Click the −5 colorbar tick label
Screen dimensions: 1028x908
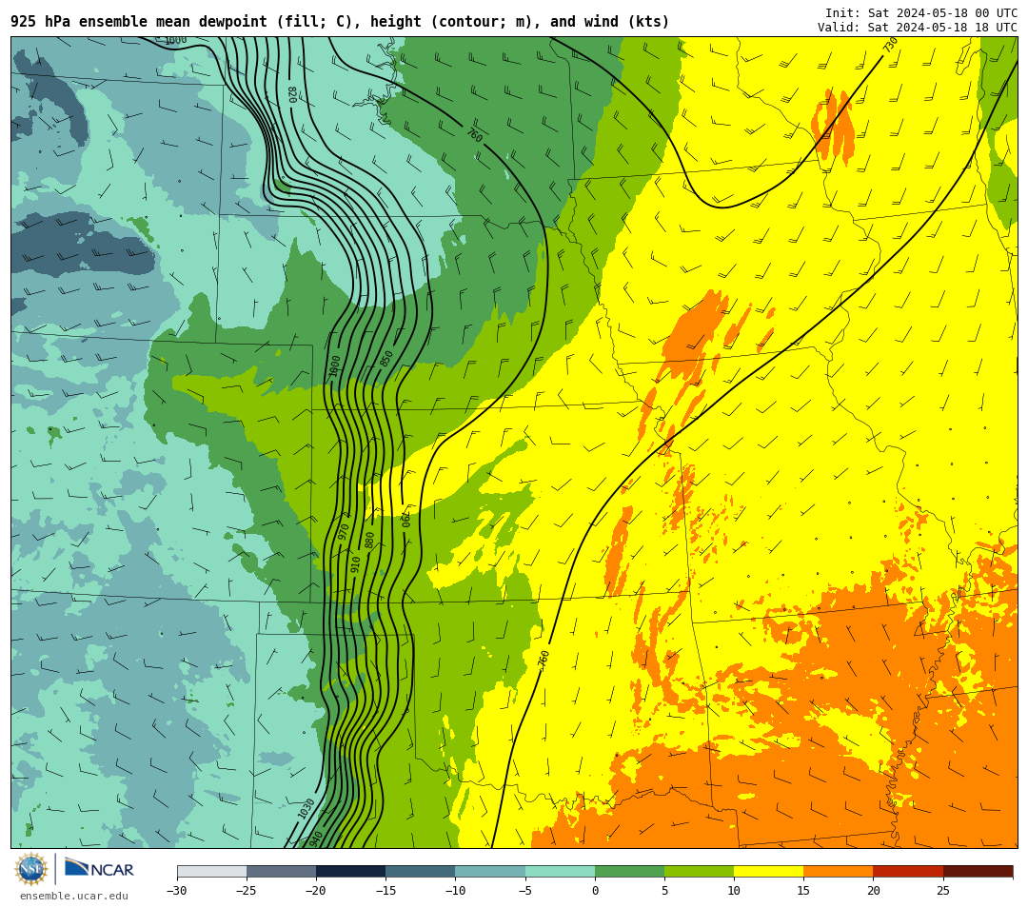pos(525,890)
